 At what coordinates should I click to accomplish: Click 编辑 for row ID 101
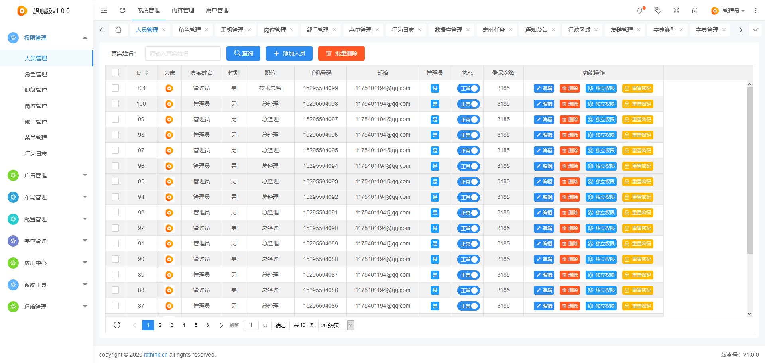(544, 88)
